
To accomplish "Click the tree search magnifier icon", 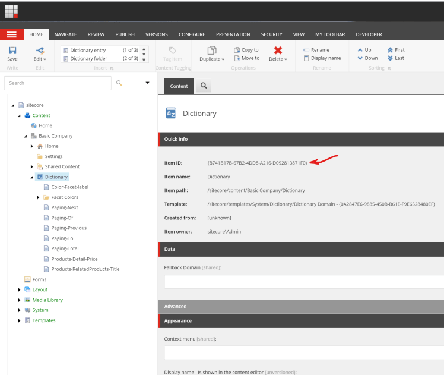I will 119,83.
